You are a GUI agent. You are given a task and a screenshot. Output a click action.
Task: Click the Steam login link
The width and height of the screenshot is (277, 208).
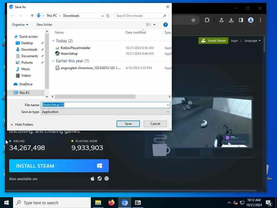click(x=234, y=41)
